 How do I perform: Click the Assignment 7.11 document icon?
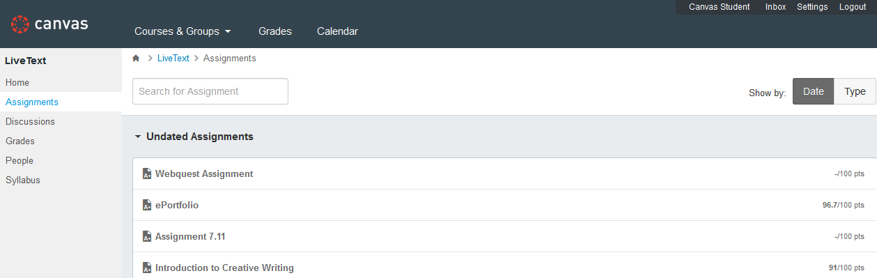pyautogui.click(x=146, y=236)
